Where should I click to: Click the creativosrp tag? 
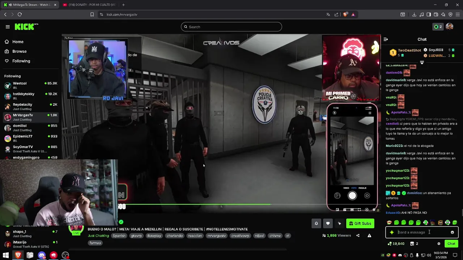coord(241,236)
